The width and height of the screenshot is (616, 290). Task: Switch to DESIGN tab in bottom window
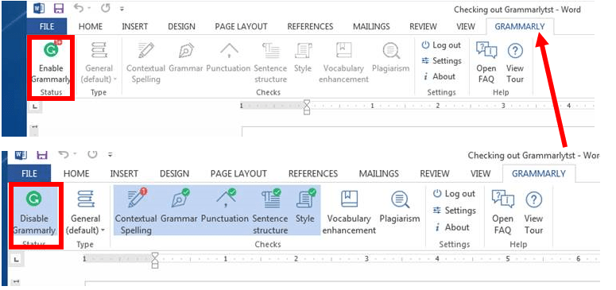pyautogui.click(x=174, y=173)
